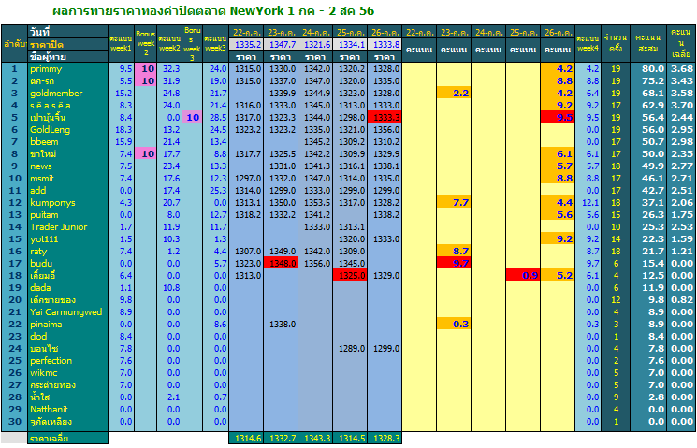Click guess 1338.0 in pinaima row

[x=283, y=324]
